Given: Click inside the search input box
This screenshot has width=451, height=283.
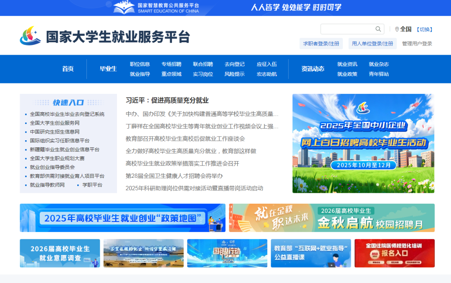Looking at the screenshot, I should pyautogui.click(x=347, y=29).
